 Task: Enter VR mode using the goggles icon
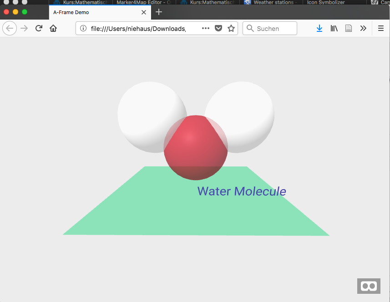click(x=369, y=286)
